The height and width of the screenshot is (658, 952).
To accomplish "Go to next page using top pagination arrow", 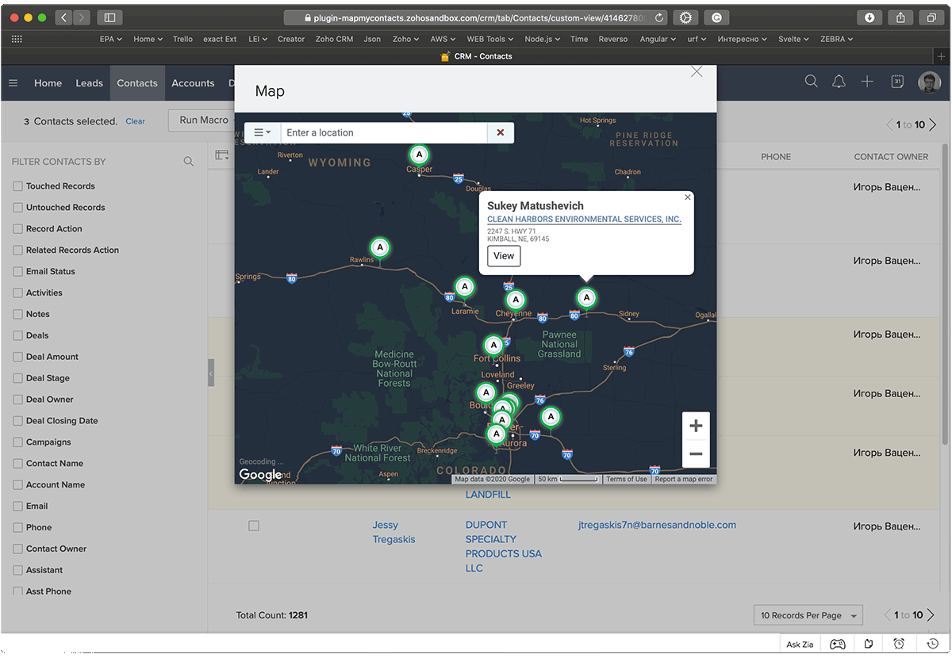I will 933,124.
